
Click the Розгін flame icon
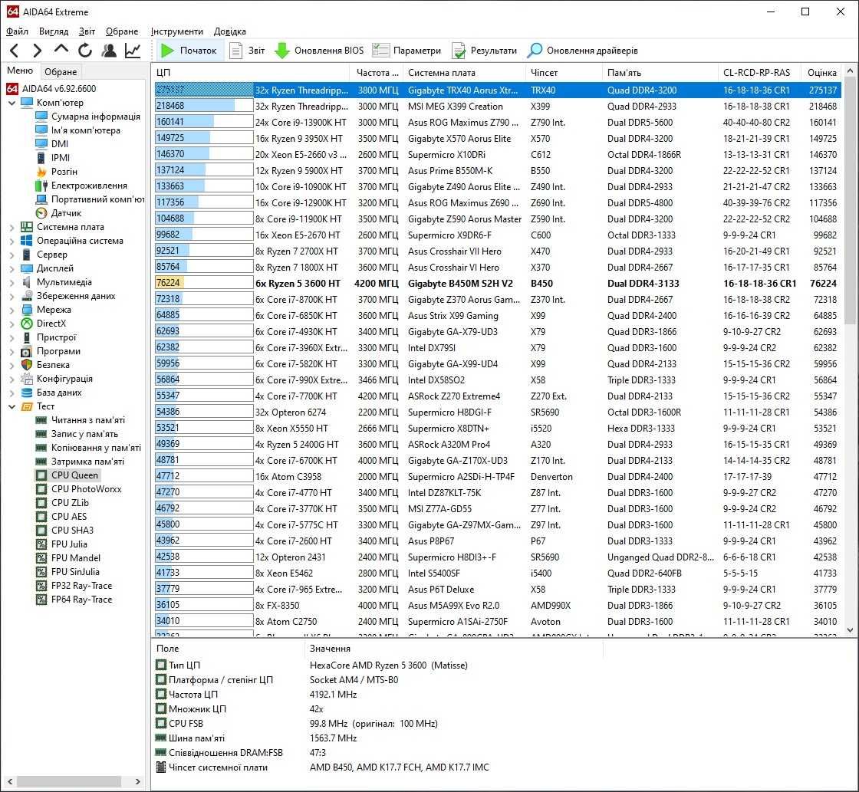tap(41, 172)
